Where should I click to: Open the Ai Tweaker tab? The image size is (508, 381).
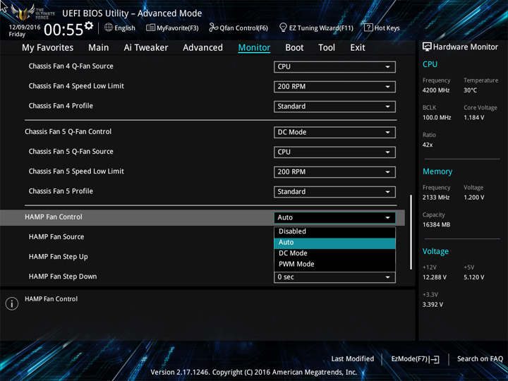tap(146, 48)
